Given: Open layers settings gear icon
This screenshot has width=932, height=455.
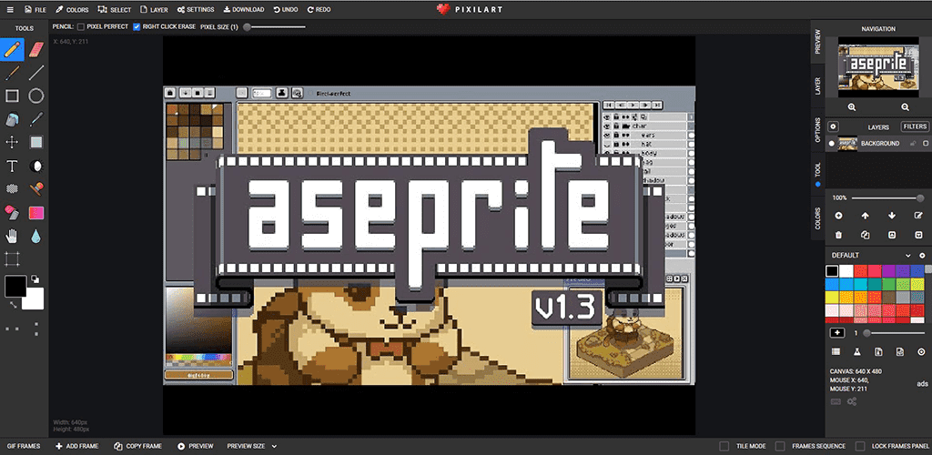Looking at the screenshot, I should point(834,126).
